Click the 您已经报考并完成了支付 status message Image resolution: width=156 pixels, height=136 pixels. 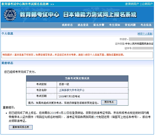20,72
